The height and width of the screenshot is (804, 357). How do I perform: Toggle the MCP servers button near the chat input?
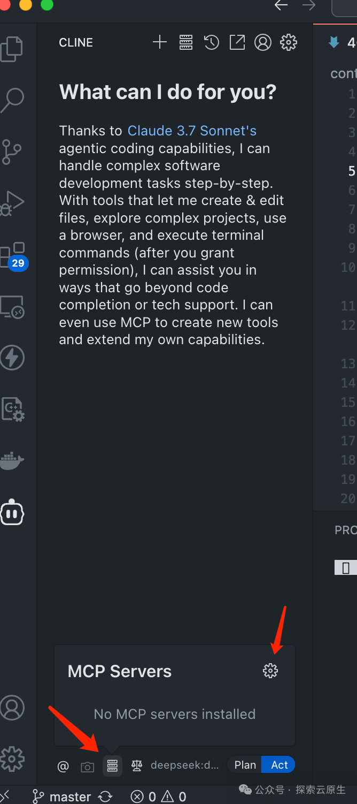112,766
